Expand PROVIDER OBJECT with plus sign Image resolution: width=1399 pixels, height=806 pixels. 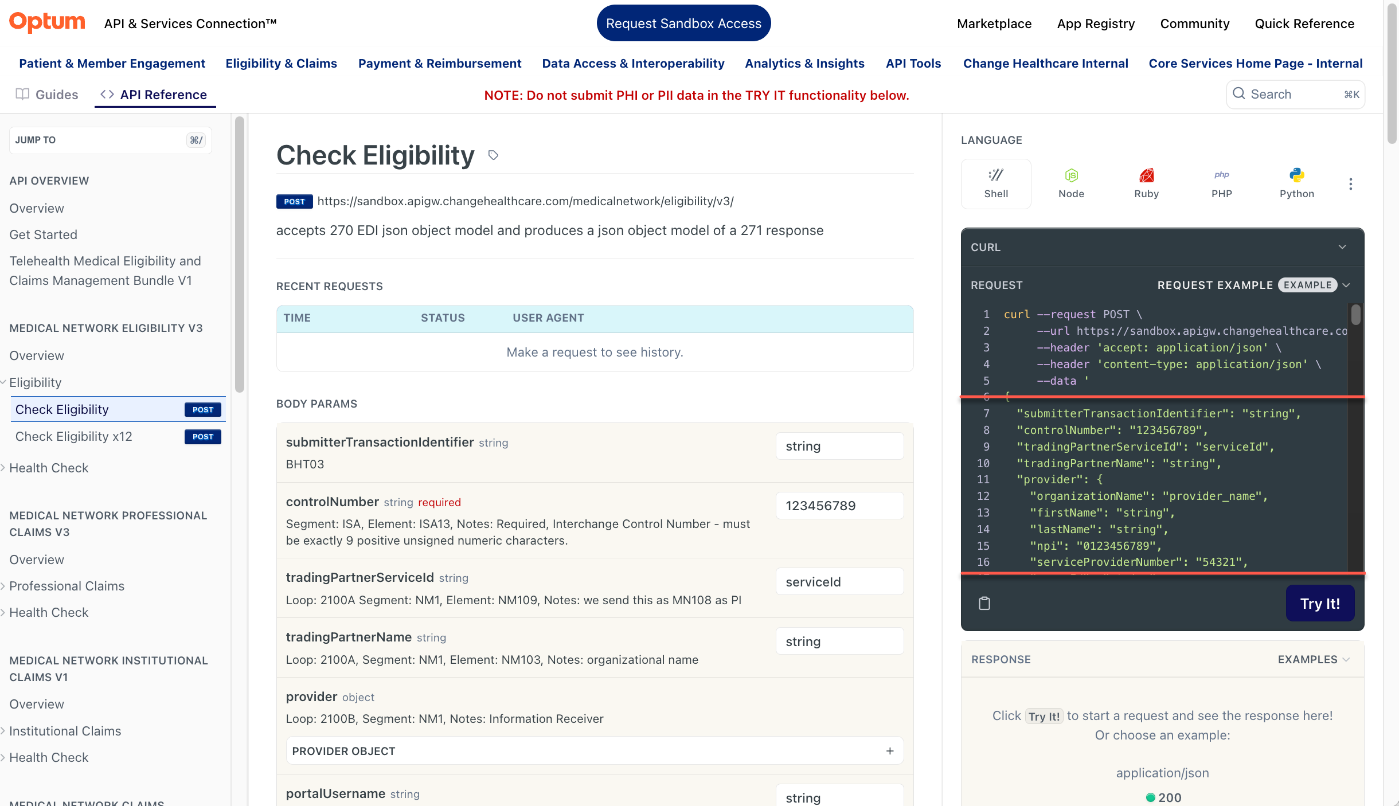point(890,751)
